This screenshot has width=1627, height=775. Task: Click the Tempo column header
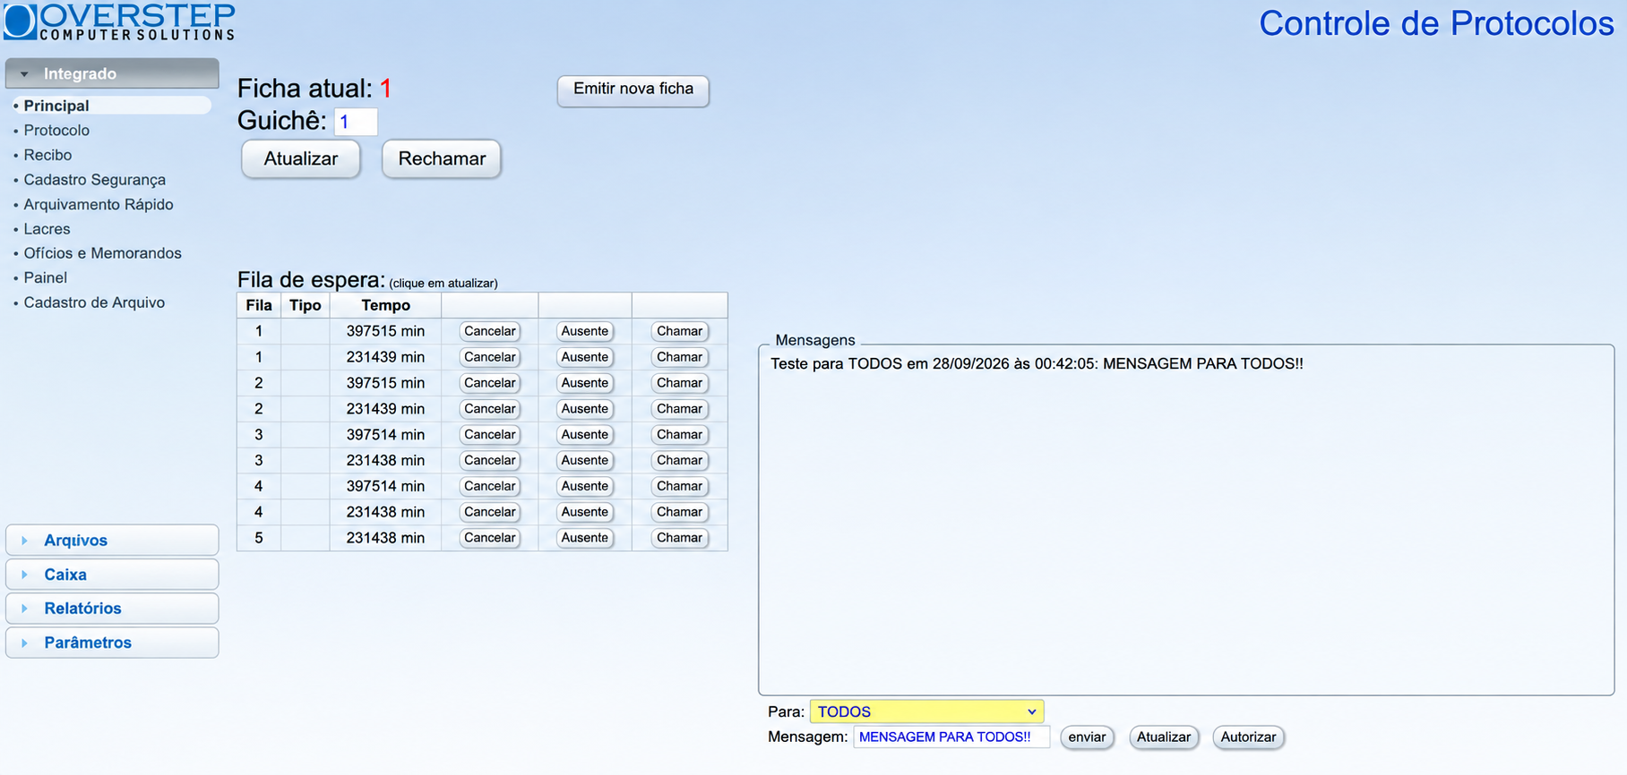[x=385, y=305]
